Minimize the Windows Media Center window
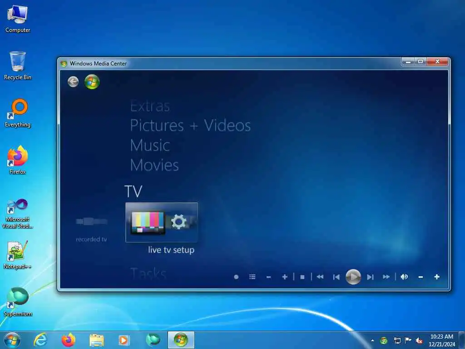The image size is (465, 349). point(408,61)
